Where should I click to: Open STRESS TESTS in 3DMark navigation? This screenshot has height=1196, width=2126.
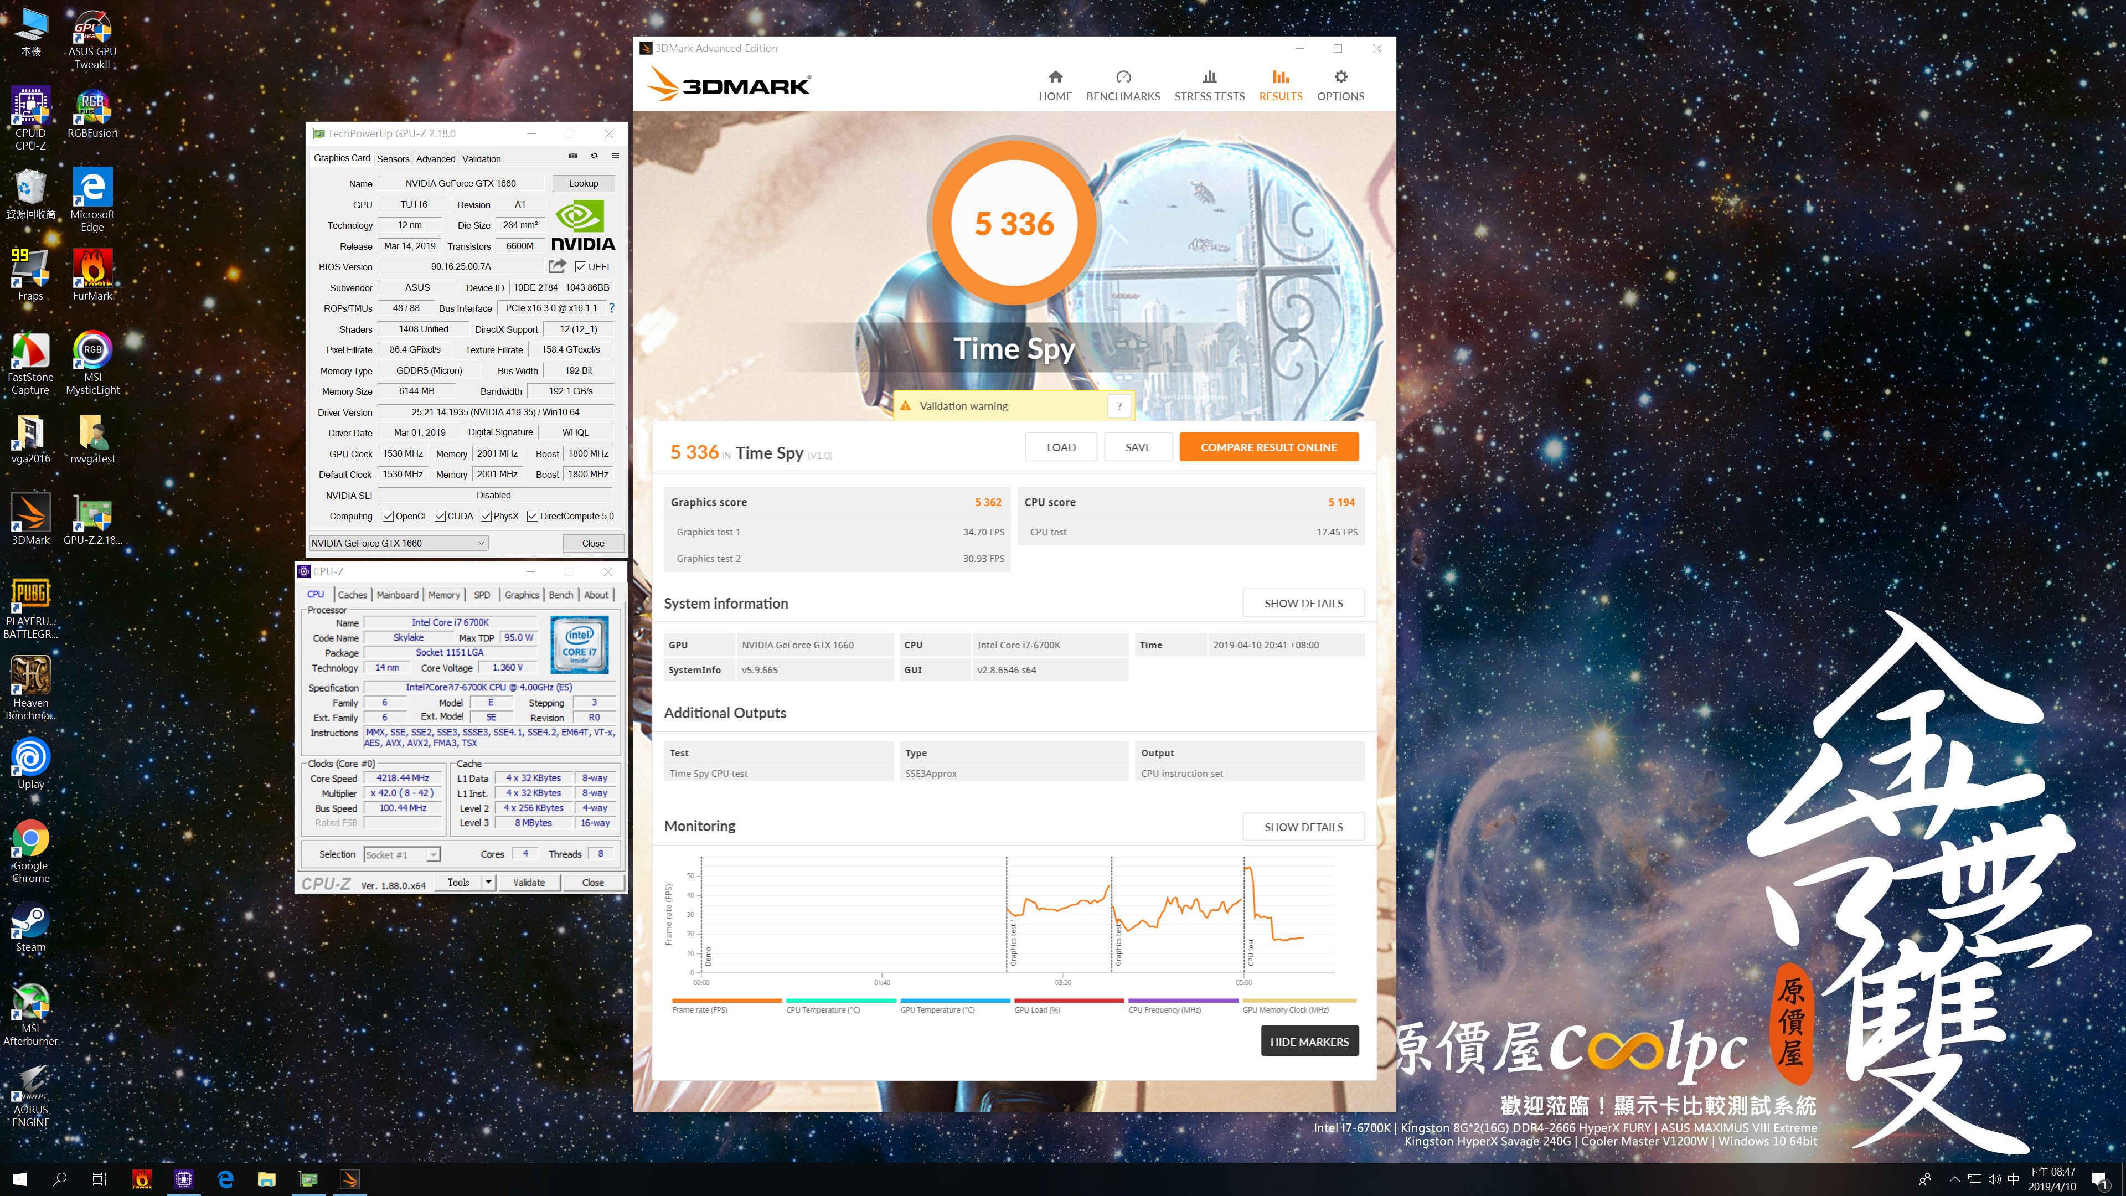[1209, 86]
